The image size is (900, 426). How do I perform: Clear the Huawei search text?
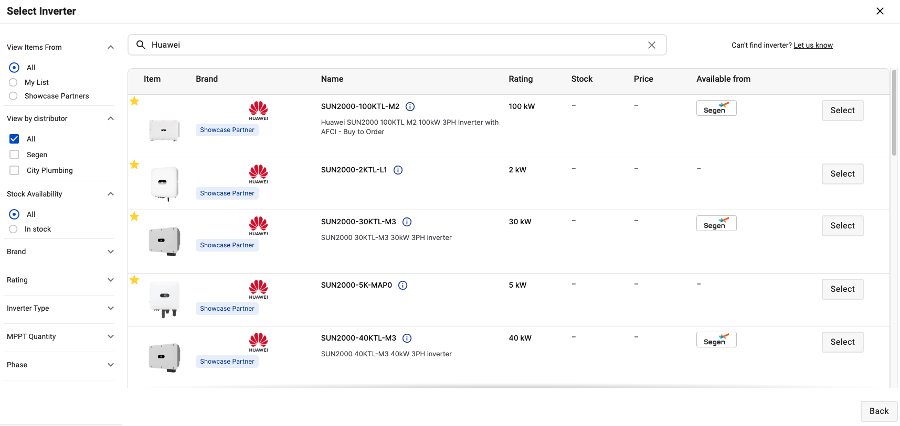tap(652, 45)
